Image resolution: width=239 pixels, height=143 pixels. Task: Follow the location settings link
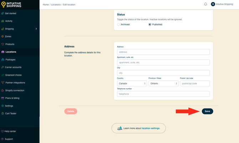pos(151,128)
